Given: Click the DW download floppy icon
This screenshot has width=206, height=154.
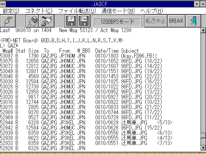Looking at the screenshot, I should pyautogui.click(x=84, y=21).
